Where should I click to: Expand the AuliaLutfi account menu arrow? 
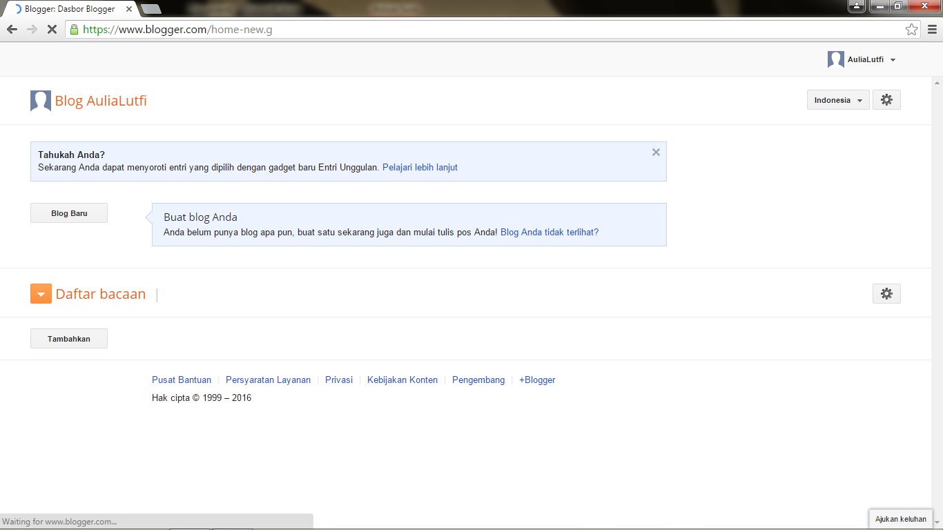pos(893,60)
